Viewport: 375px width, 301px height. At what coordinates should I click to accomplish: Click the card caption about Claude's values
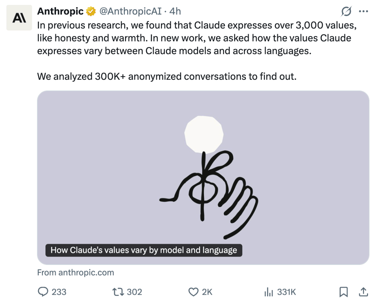(x=144, y=250)
